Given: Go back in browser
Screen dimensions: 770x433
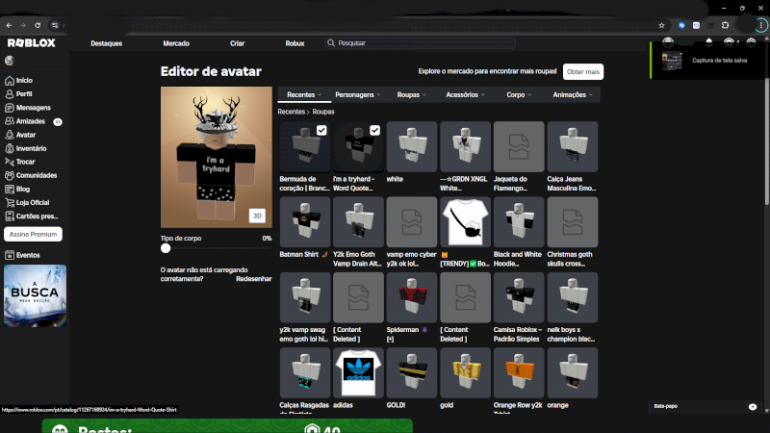Looking at the screenshot, I should click(x=9, y=25).
